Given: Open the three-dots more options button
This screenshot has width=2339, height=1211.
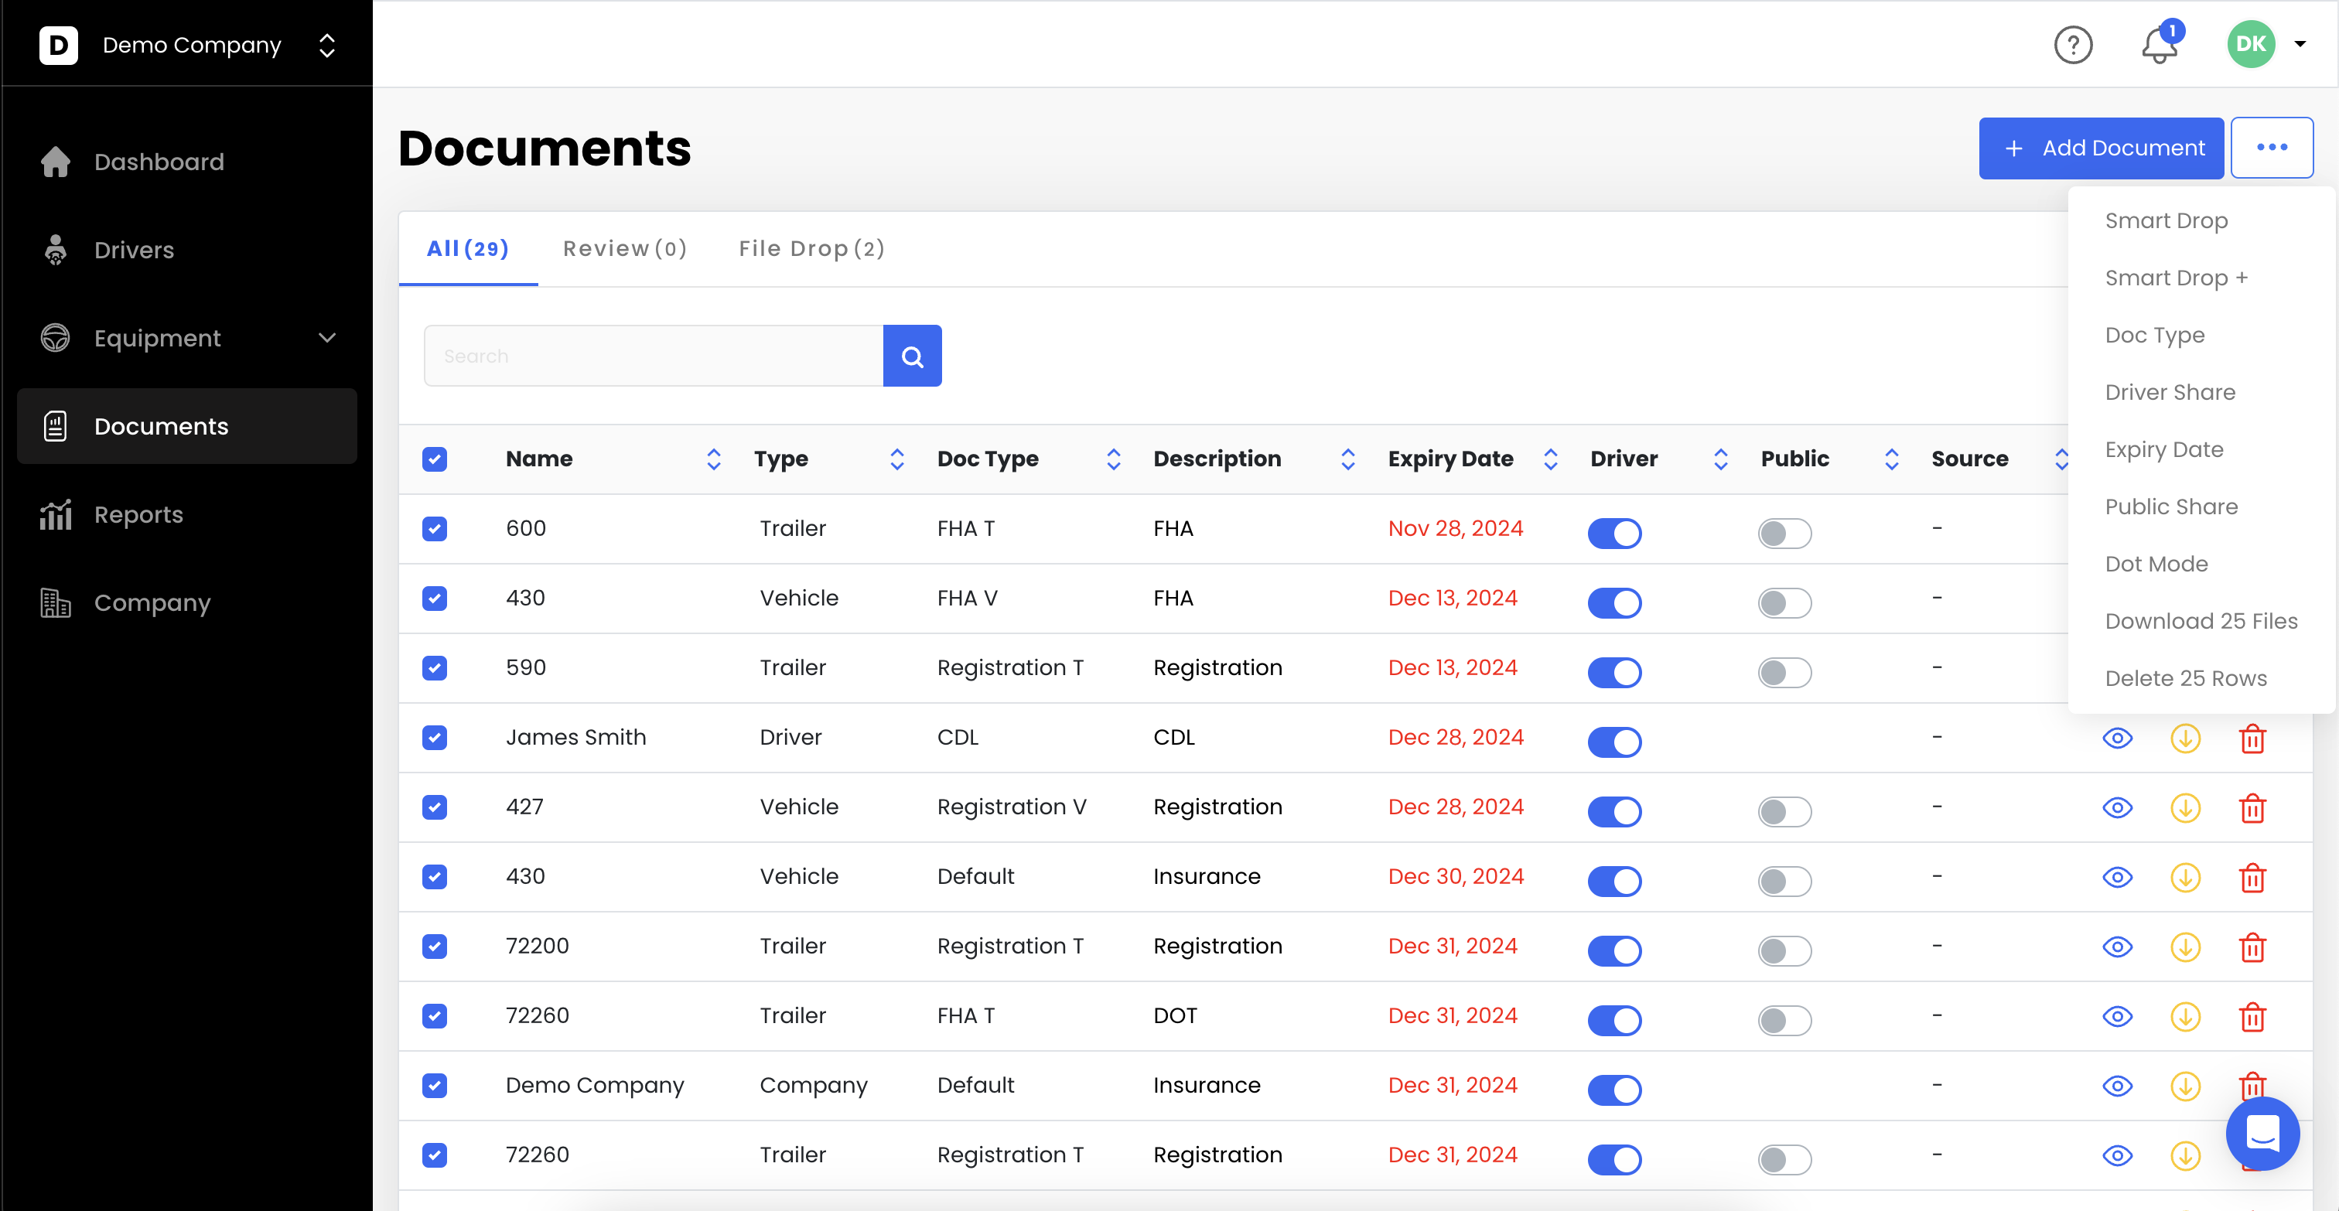Looking at the screenshot, I should [x=2271, y=148].
